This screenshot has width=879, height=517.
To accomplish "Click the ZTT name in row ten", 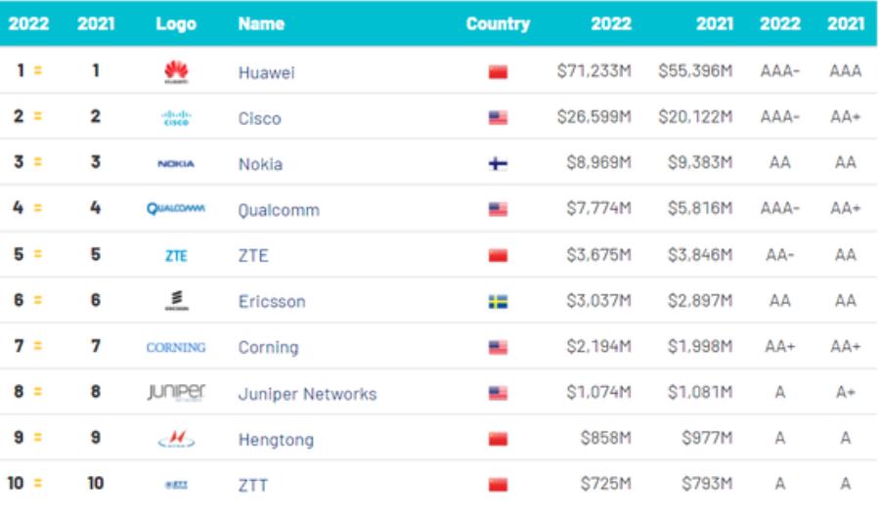I will point(253,486).
